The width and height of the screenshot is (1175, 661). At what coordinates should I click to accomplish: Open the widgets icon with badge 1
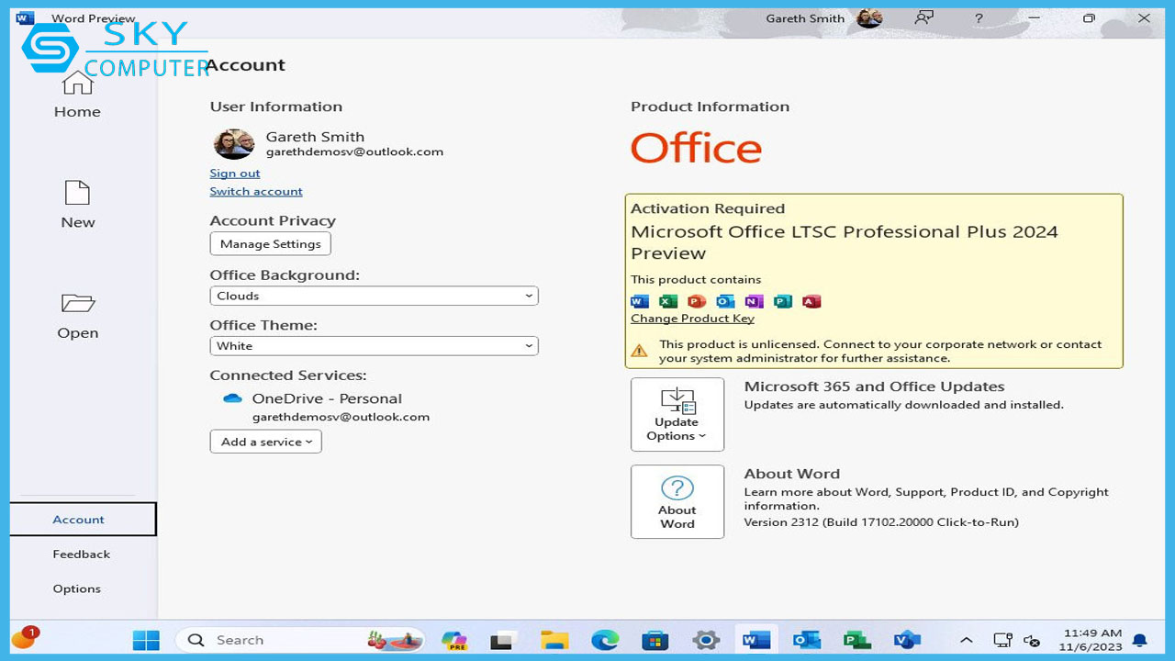pyautogui.click(x=25, y=637)
